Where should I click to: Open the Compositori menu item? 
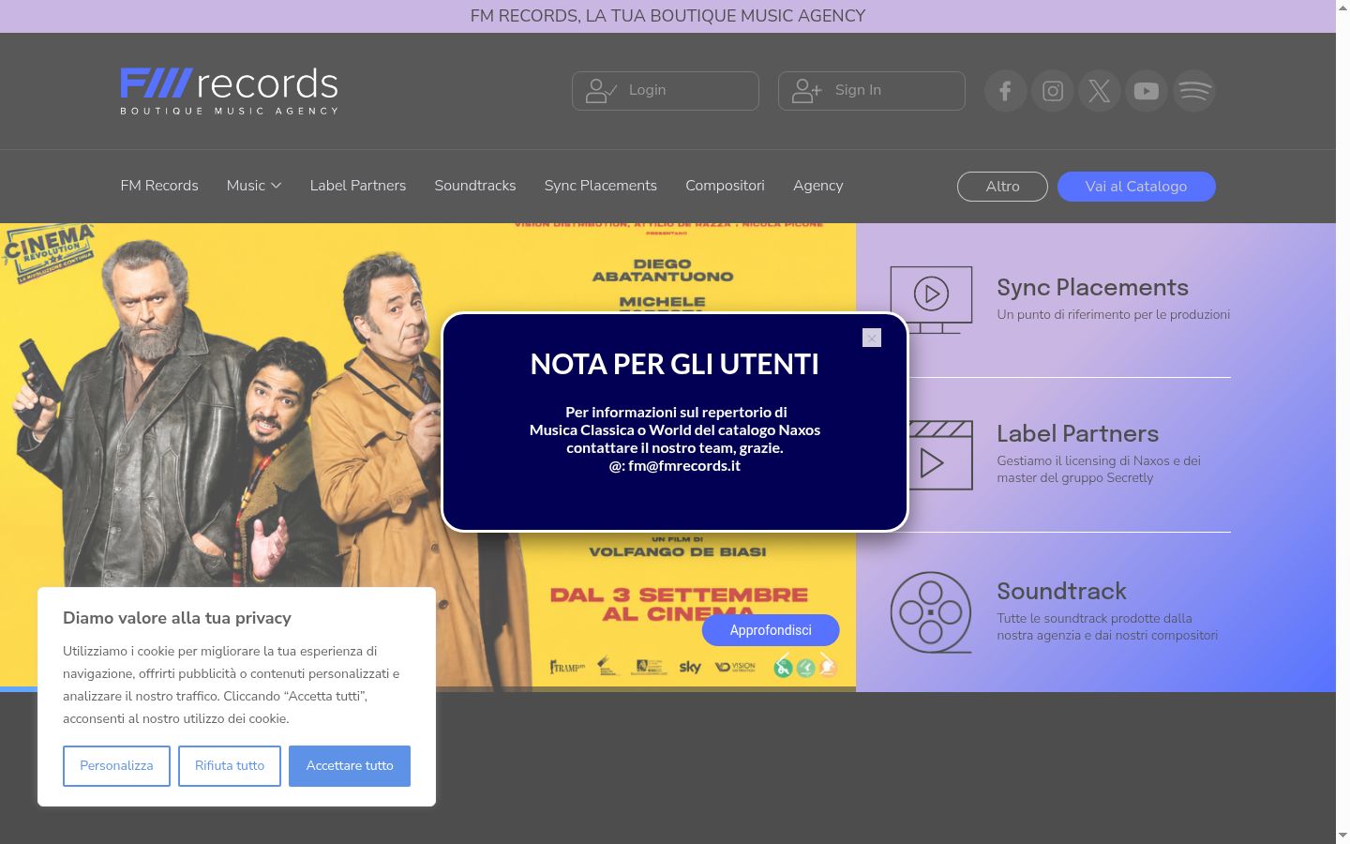point(725,186)
